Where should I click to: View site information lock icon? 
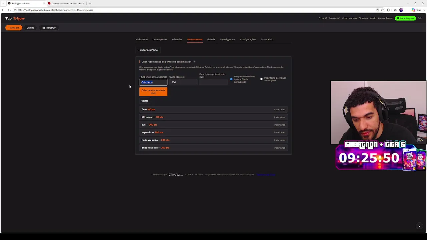coord(15,10)
